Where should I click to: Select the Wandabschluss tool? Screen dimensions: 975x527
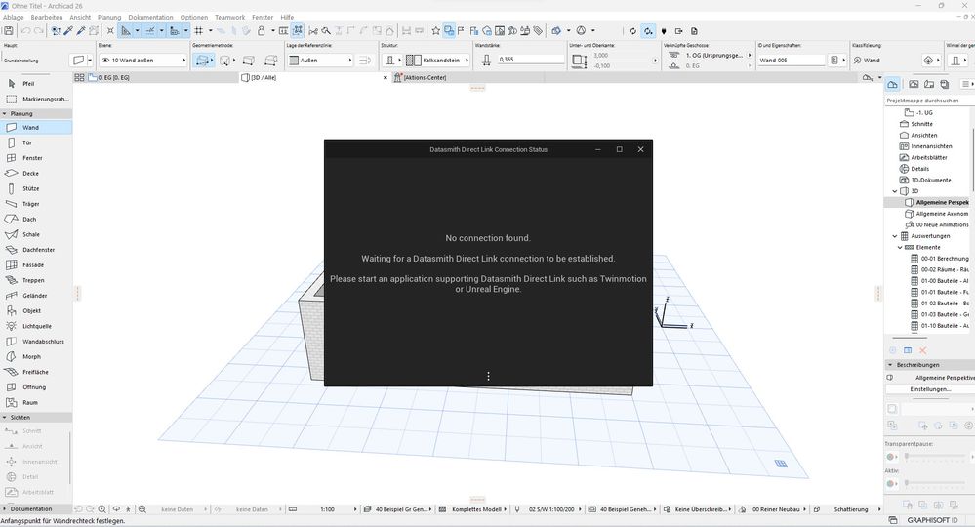click(x=36, y=342)
